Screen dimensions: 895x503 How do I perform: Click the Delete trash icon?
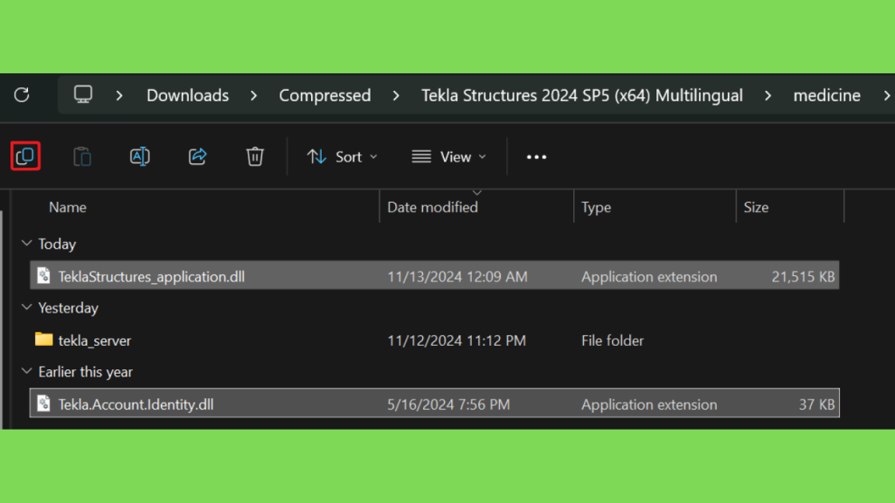pyautogui.click(x=254, y=156)
